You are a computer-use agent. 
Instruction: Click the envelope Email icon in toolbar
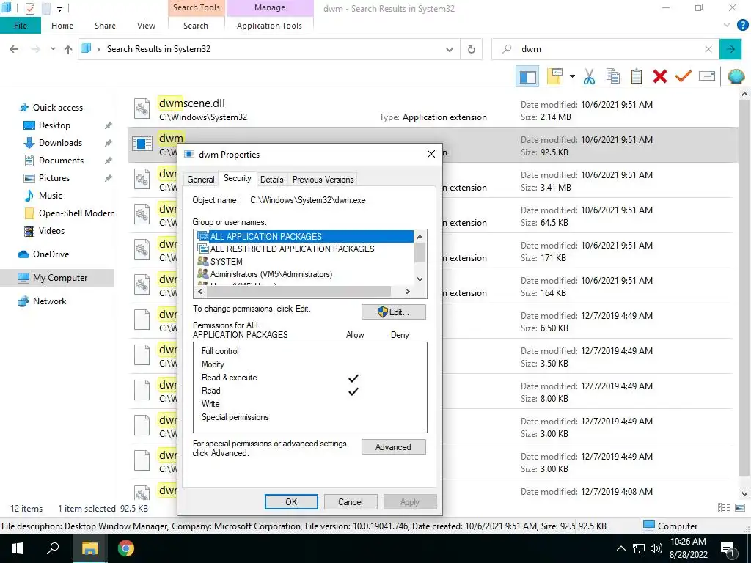pyautogui.click(x=707, y=76)
